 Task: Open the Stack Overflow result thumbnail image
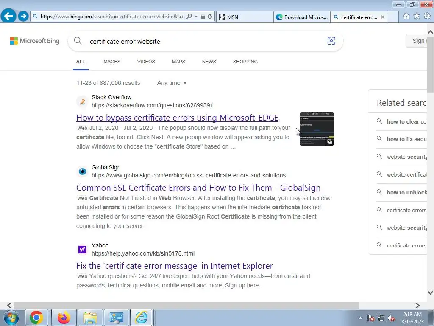[x=317, y=129]
